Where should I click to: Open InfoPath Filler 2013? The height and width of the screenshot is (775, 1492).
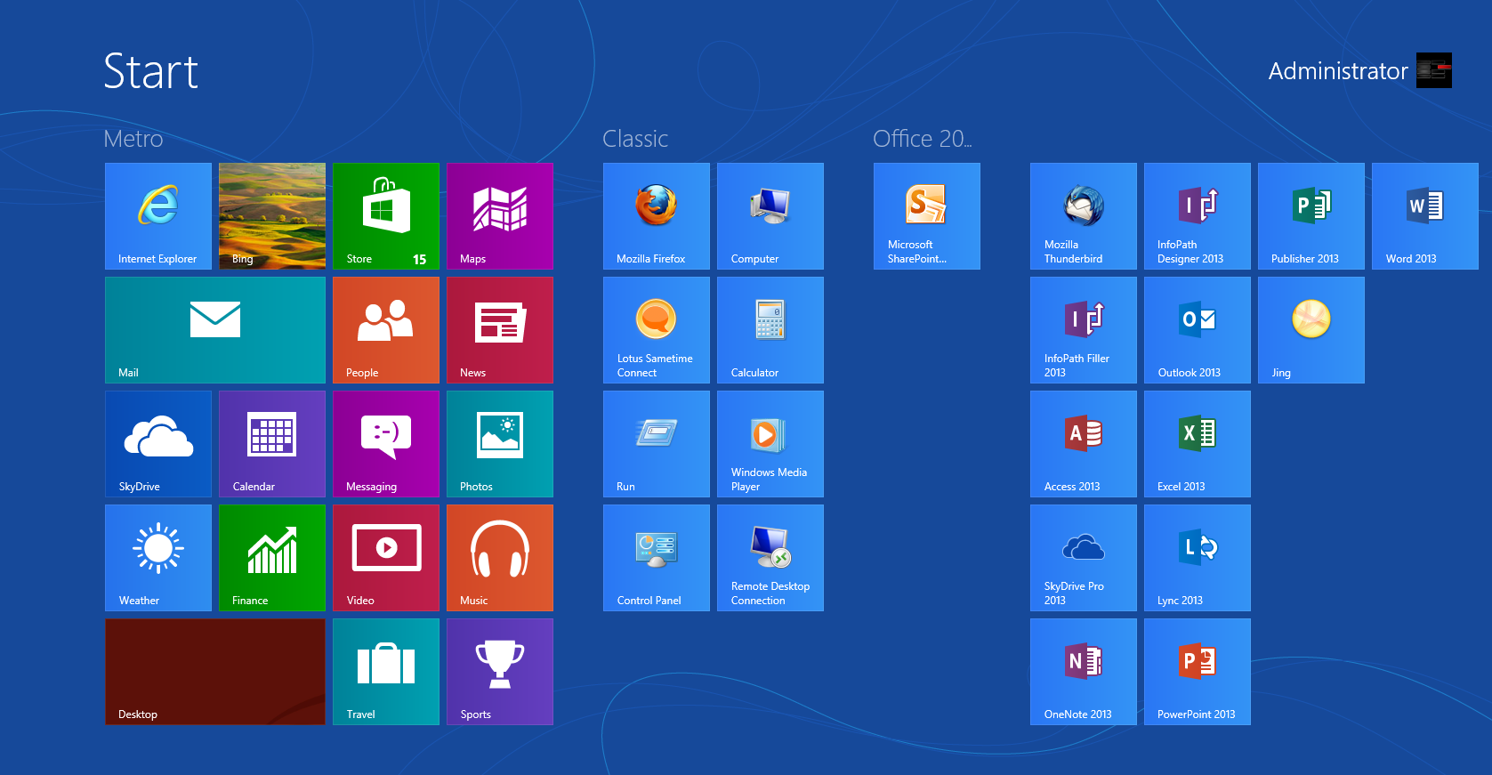click(x=1084, y=330)
